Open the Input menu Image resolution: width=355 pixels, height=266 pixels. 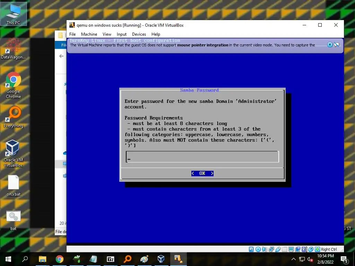click(x=122, y=34)
